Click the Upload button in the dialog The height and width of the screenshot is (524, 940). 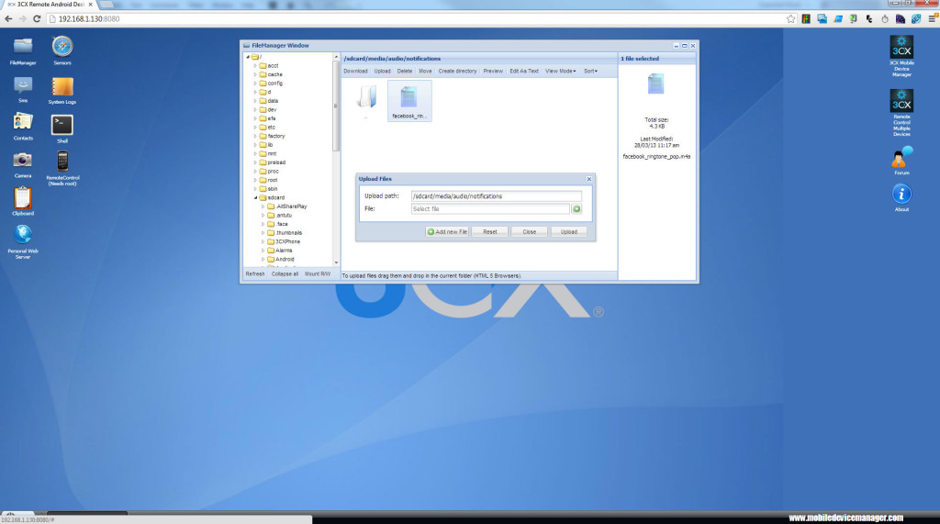click(x=568, y=231)
